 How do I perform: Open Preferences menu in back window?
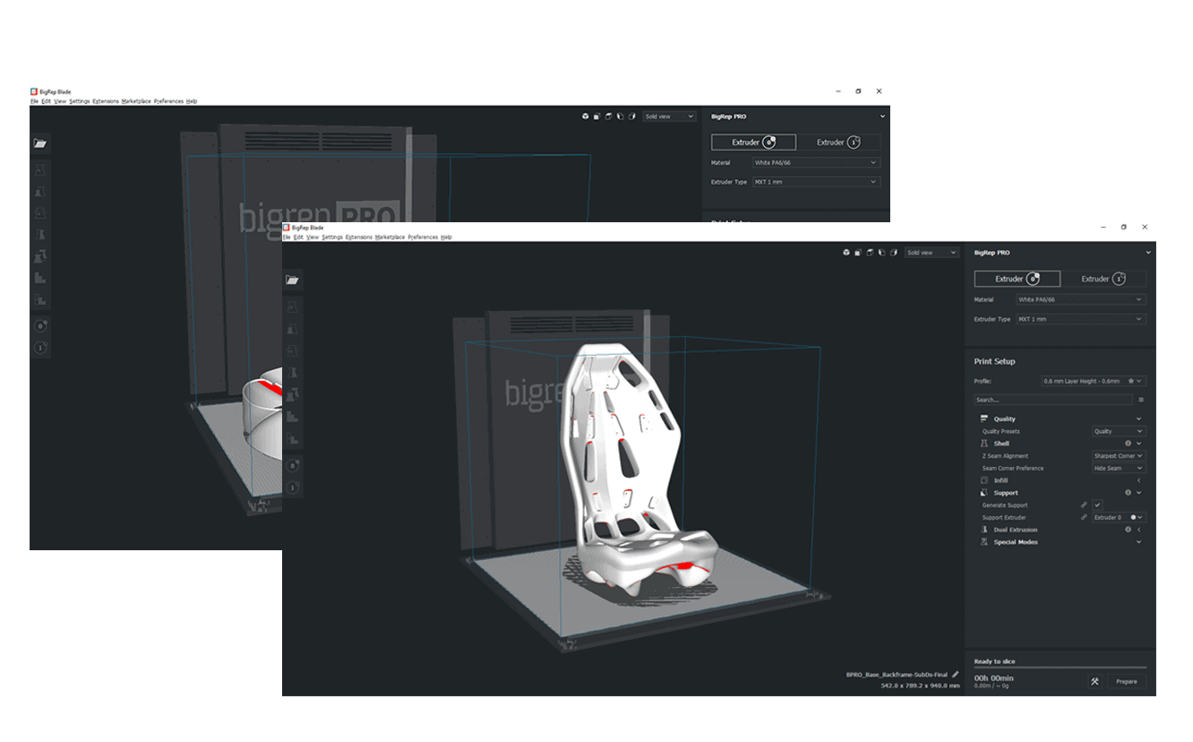click(x=168, y=101)
